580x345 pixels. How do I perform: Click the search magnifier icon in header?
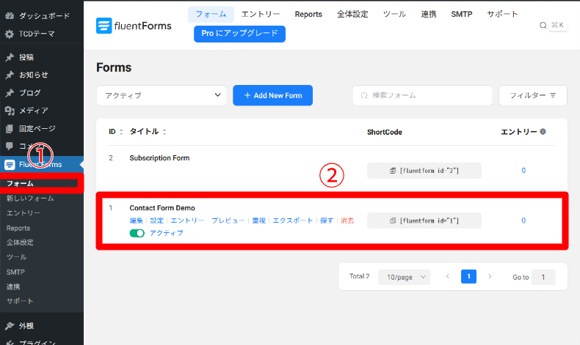click(543, 25)
